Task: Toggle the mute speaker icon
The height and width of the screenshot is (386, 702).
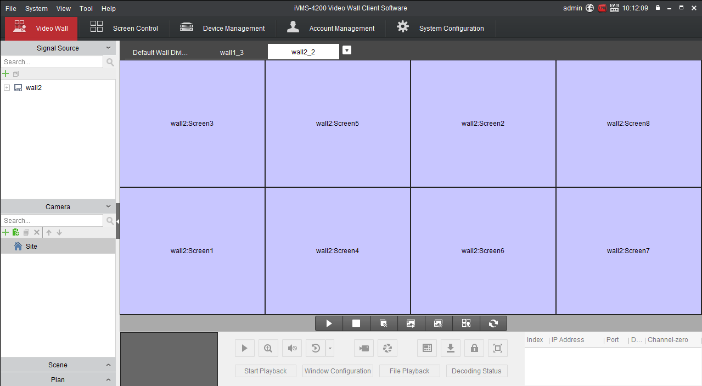Action: point(292,348)
